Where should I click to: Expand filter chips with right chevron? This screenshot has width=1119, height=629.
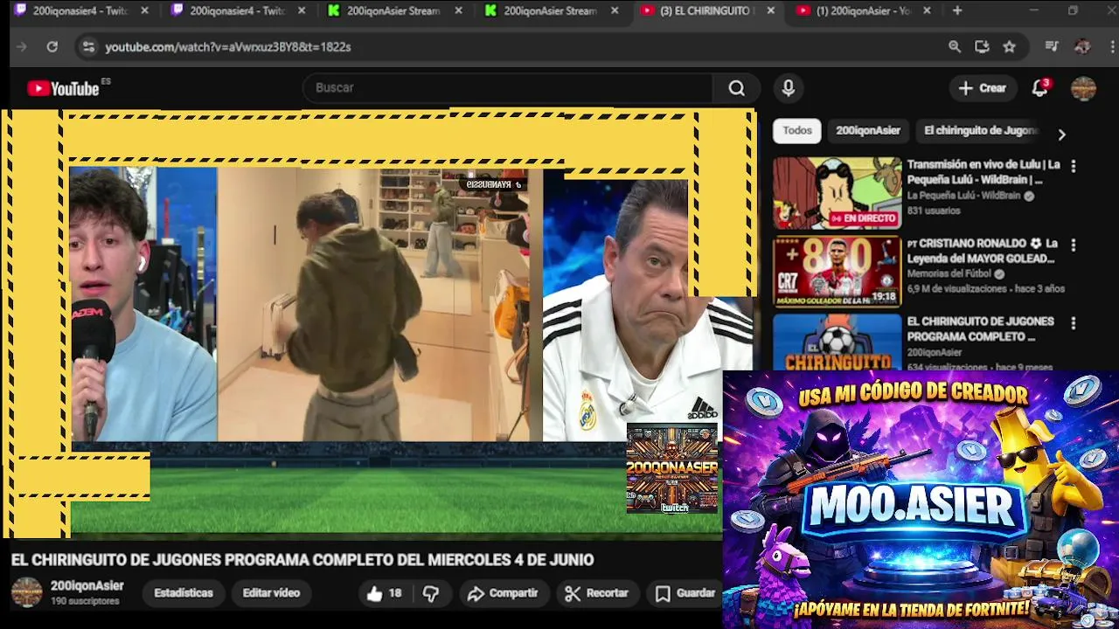pyautogui.click(x=1061, y=135)
